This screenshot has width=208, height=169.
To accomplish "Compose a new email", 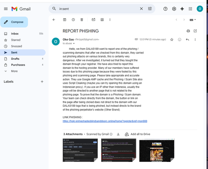I will 14,22.
